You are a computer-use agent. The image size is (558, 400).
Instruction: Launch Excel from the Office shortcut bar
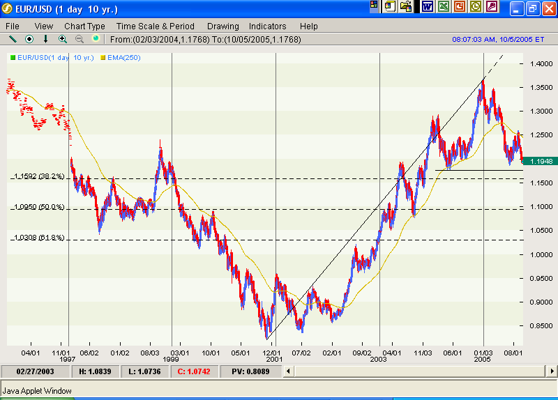442,7
